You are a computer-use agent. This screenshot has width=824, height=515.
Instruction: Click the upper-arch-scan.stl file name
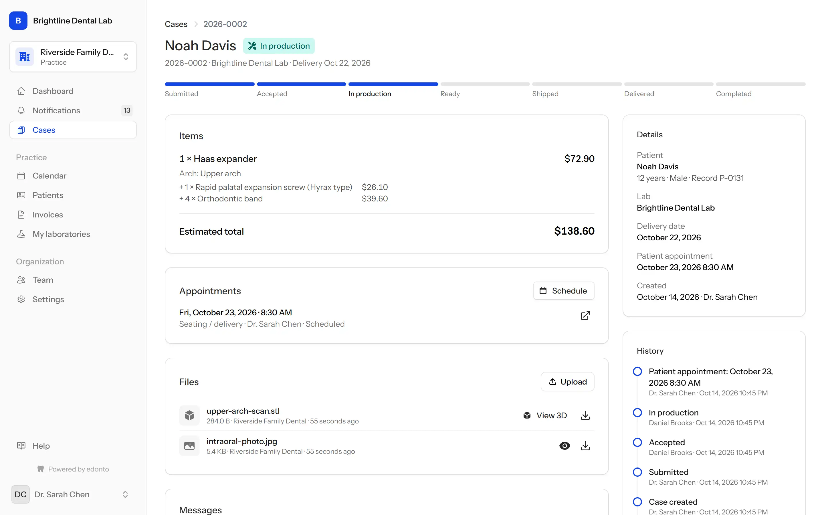(x=243, y=411)
